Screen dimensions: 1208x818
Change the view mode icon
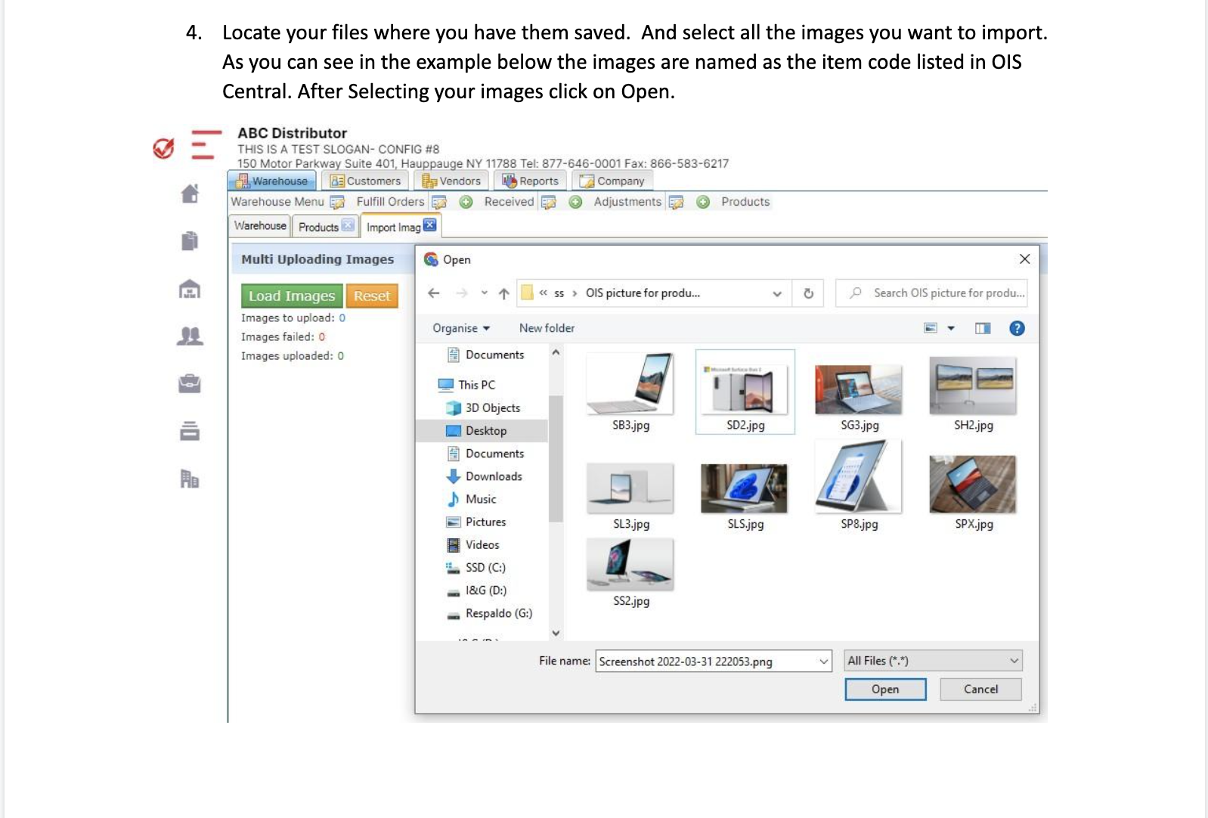pyautogui.click(x=931, y=328)
